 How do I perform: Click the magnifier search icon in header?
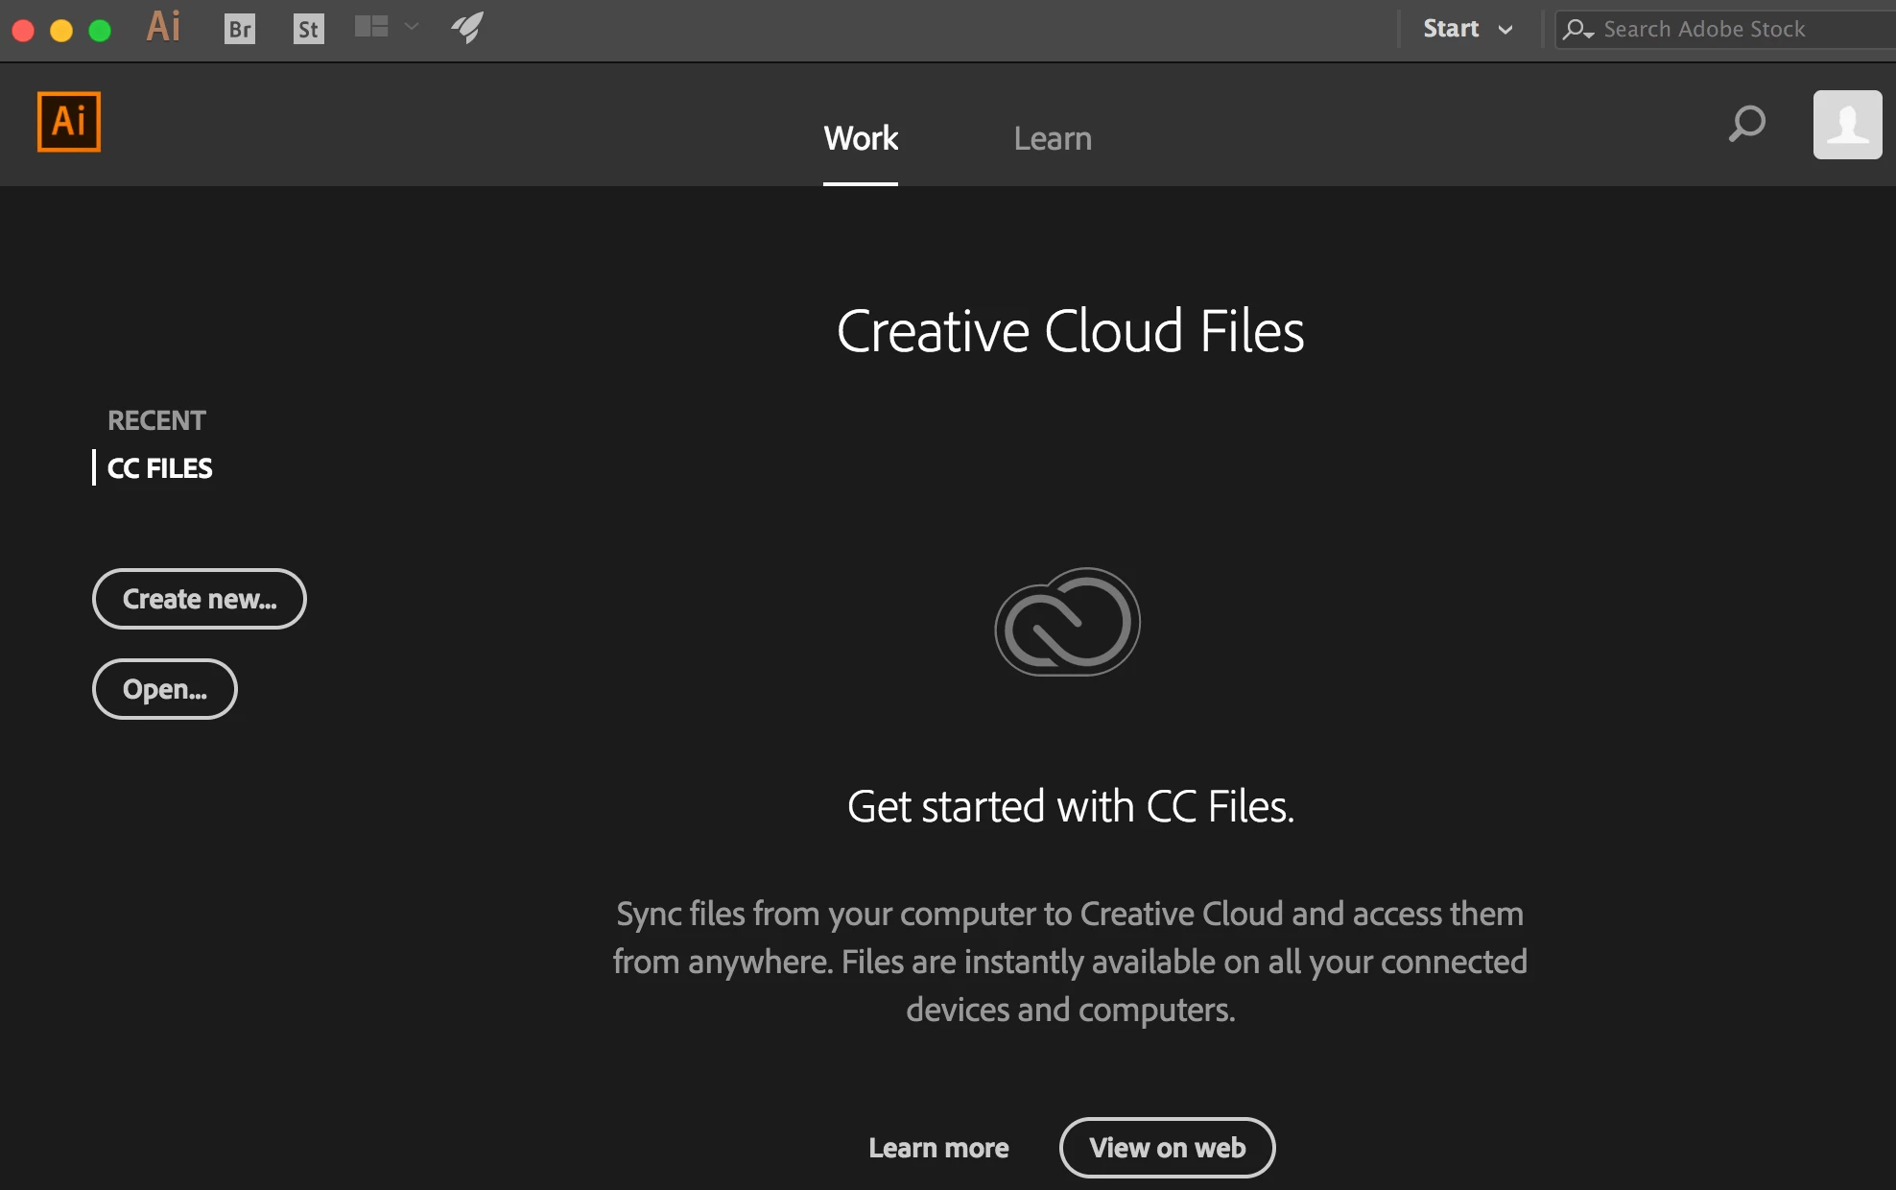pos(1746,124)
